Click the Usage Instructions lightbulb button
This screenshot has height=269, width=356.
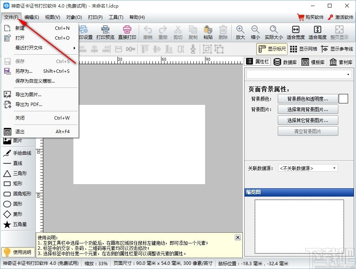pyautogui.click(x=18, y=252)
